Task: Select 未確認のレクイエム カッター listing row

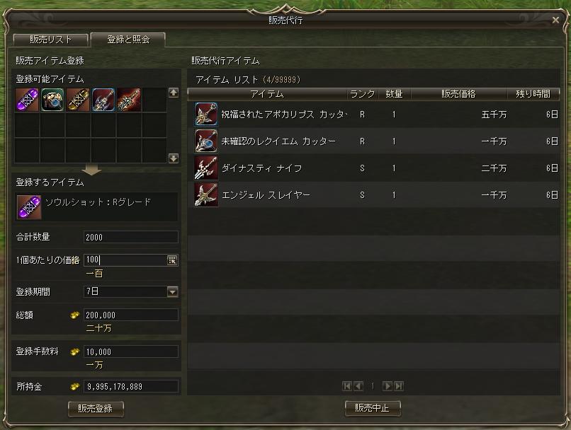Action: point(374,141)
